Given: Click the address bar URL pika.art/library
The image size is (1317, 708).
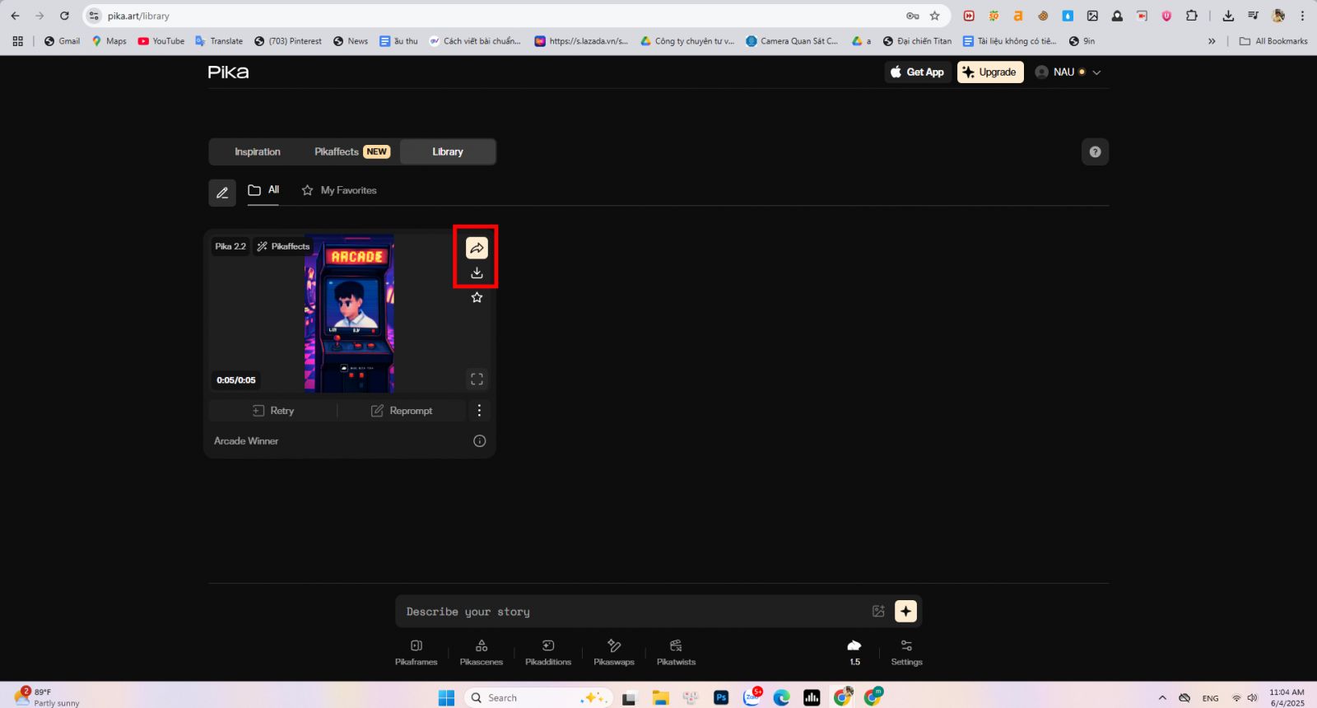Looking at the screenshot, I should [x=138, y=16].
